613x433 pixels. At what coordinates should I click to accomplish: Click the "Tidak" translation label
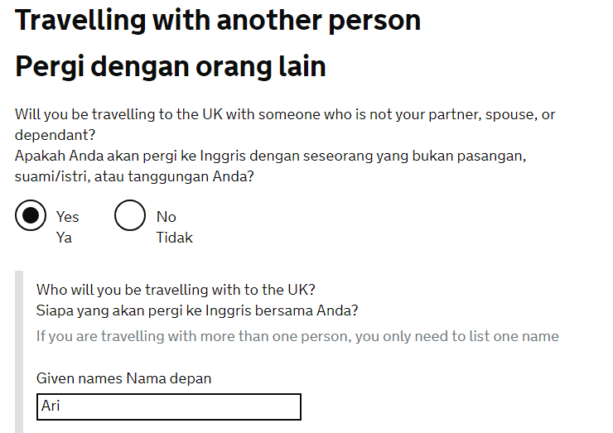175,238
